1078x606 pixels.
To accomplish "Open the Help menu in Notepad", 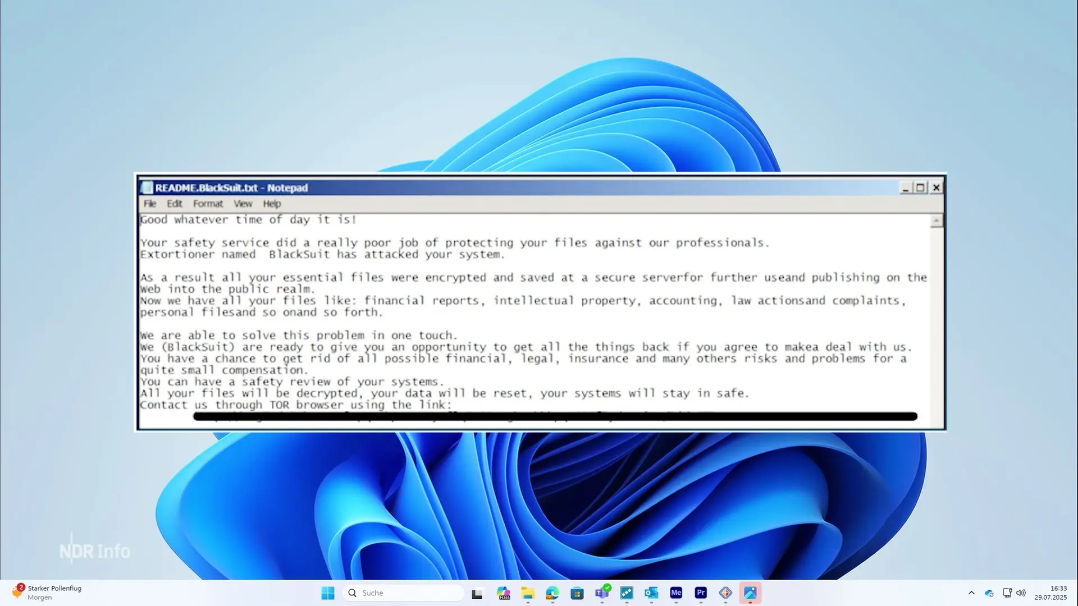I will [x=272, y=204].
